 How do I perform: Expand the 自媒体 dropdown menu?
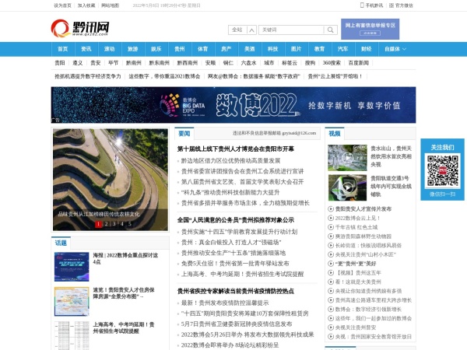coord(395,49)
